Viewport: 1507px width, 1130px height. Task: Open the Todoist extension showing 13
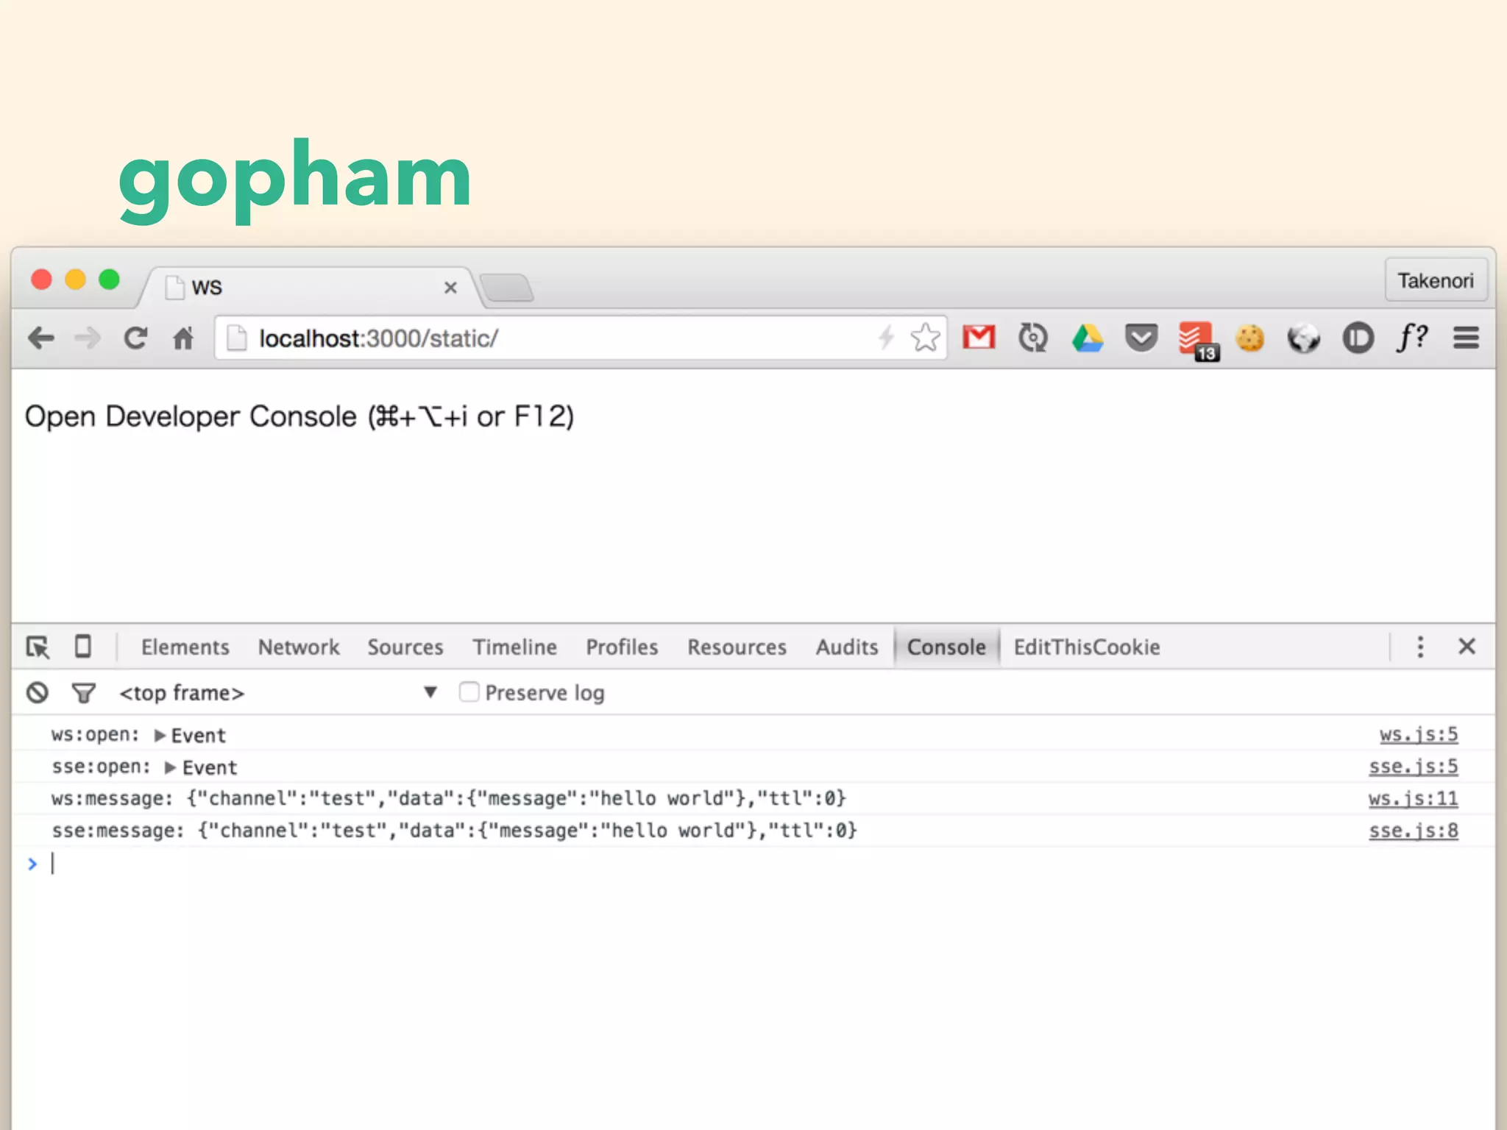[x=1197, y=341]
